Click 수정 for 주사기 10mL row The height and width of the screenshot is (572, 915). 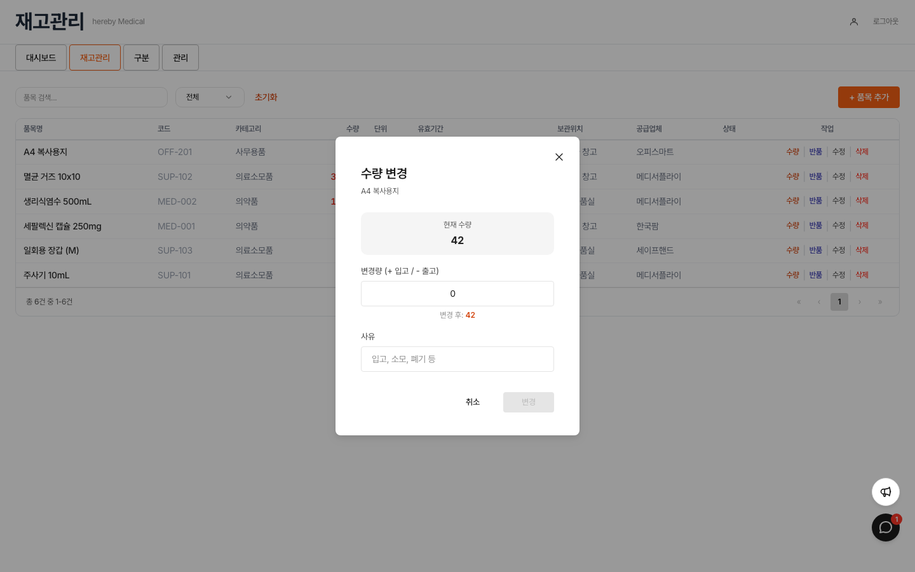(839, 275)
